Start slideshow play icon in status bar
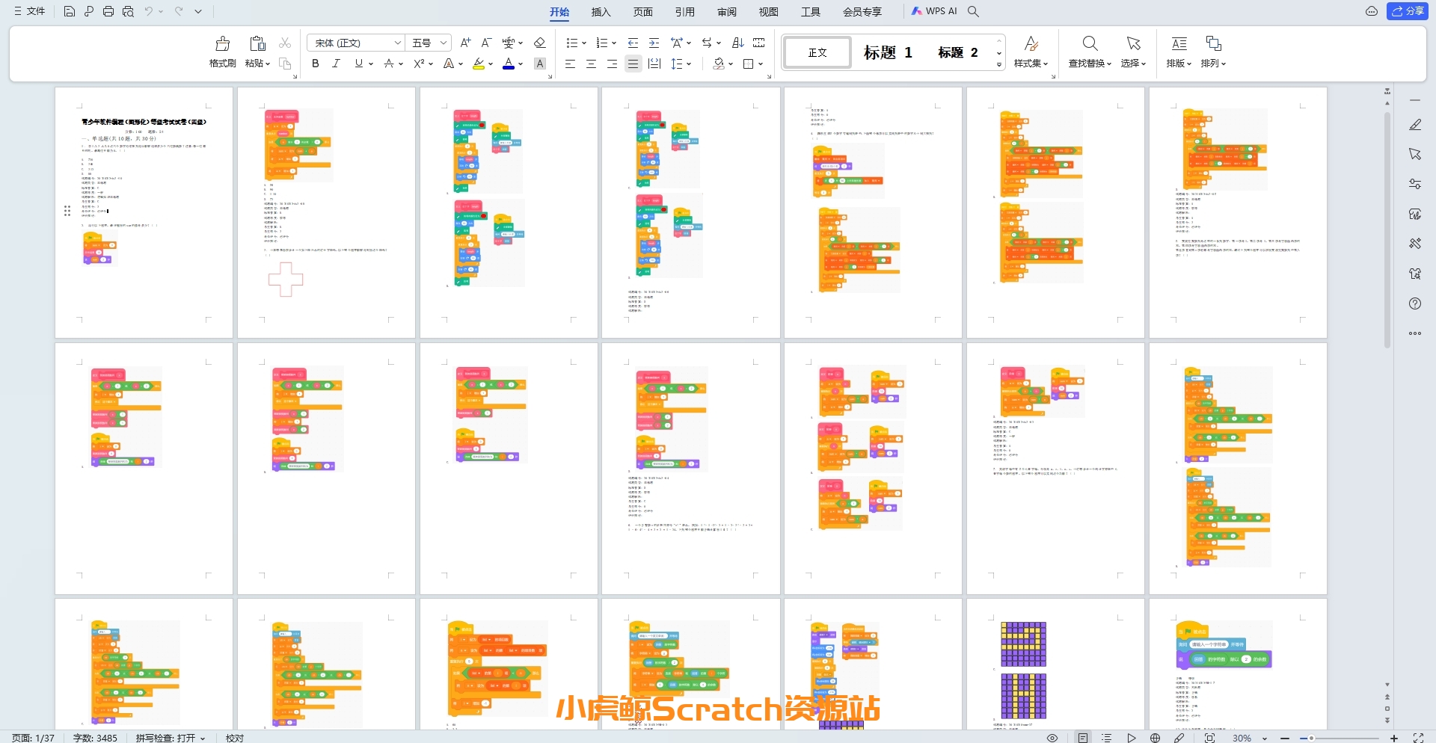Screen dimensions: 1436x743 [1132, 738]
